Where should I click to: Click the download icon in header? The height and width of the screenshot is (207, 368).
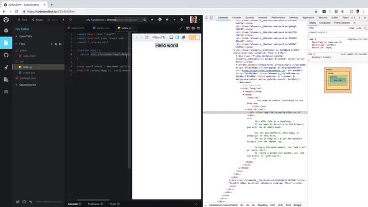click(x=63, y=20)
